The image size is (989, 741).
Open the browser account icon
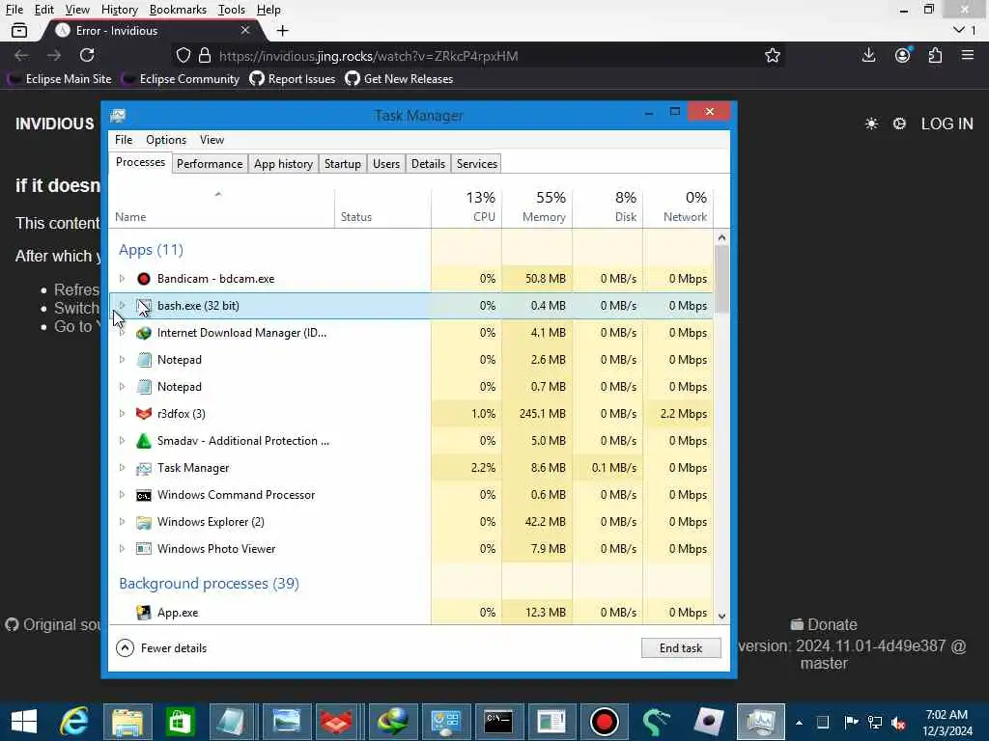tap(903, 55)
